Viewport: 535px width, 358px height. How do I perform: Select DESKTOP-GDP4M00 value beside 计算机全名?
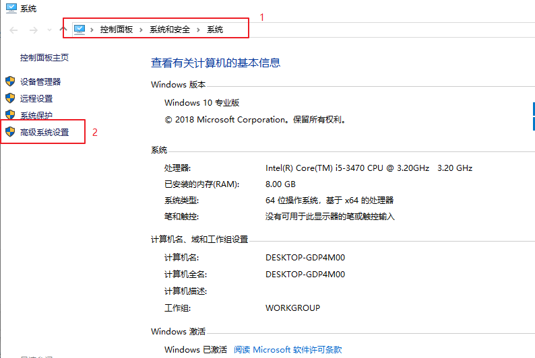(x=305, y=274)
